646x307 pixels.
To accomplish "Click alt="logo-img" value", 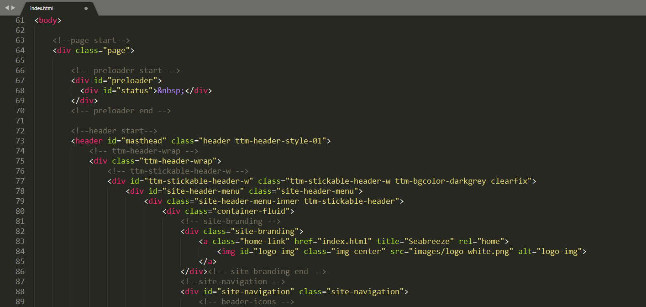I will [559, 251].
